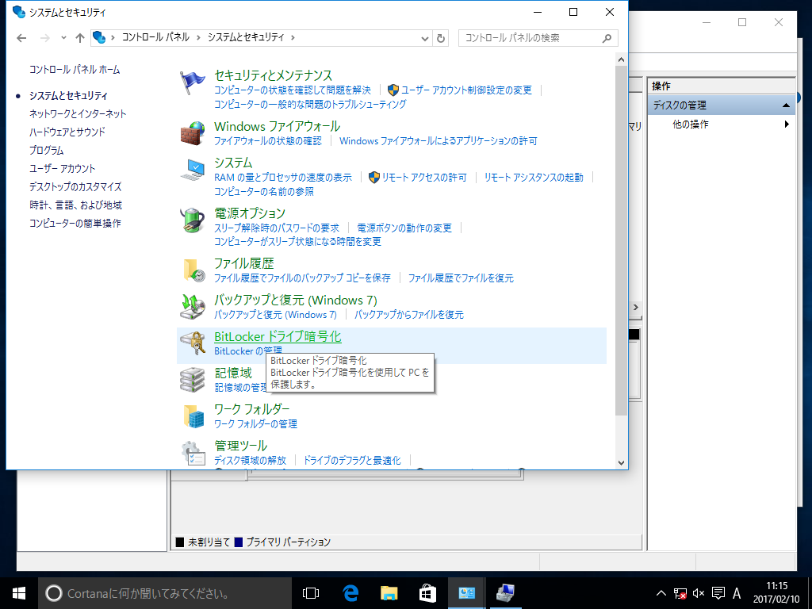The height and width of the screenshot is (609, 812).
Task: Select ネットワークとインターネット category
Action: [x=78, y=114]
